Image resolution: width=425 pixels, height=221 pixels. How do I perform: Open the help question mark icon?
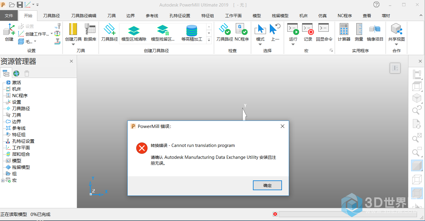tap(376, 4)
